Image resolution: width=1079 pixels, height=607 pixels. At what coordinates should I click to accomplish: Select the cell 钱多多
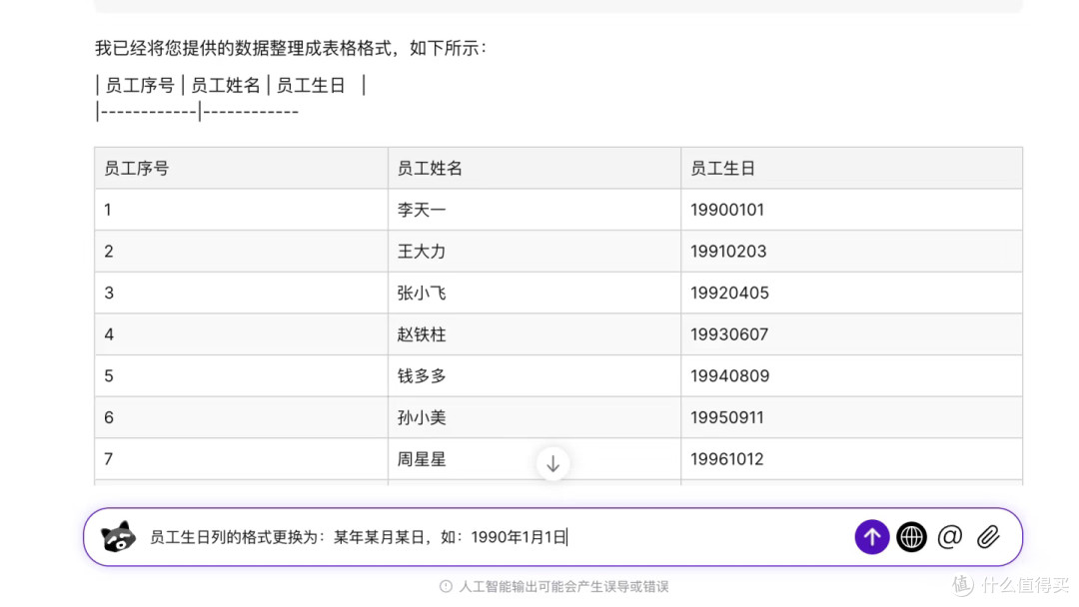(x=534, y=376)
